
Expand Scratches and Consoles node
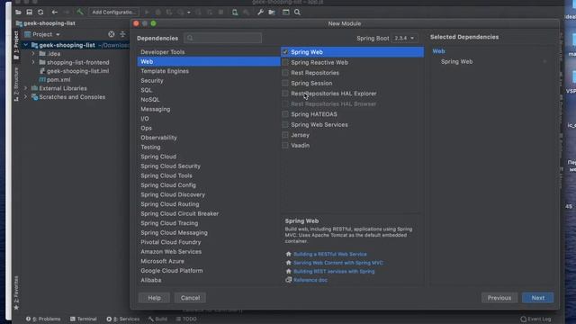coord(26,97)
